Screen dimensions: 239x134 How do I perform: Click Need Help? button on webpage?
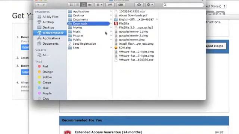click(216, 46)
